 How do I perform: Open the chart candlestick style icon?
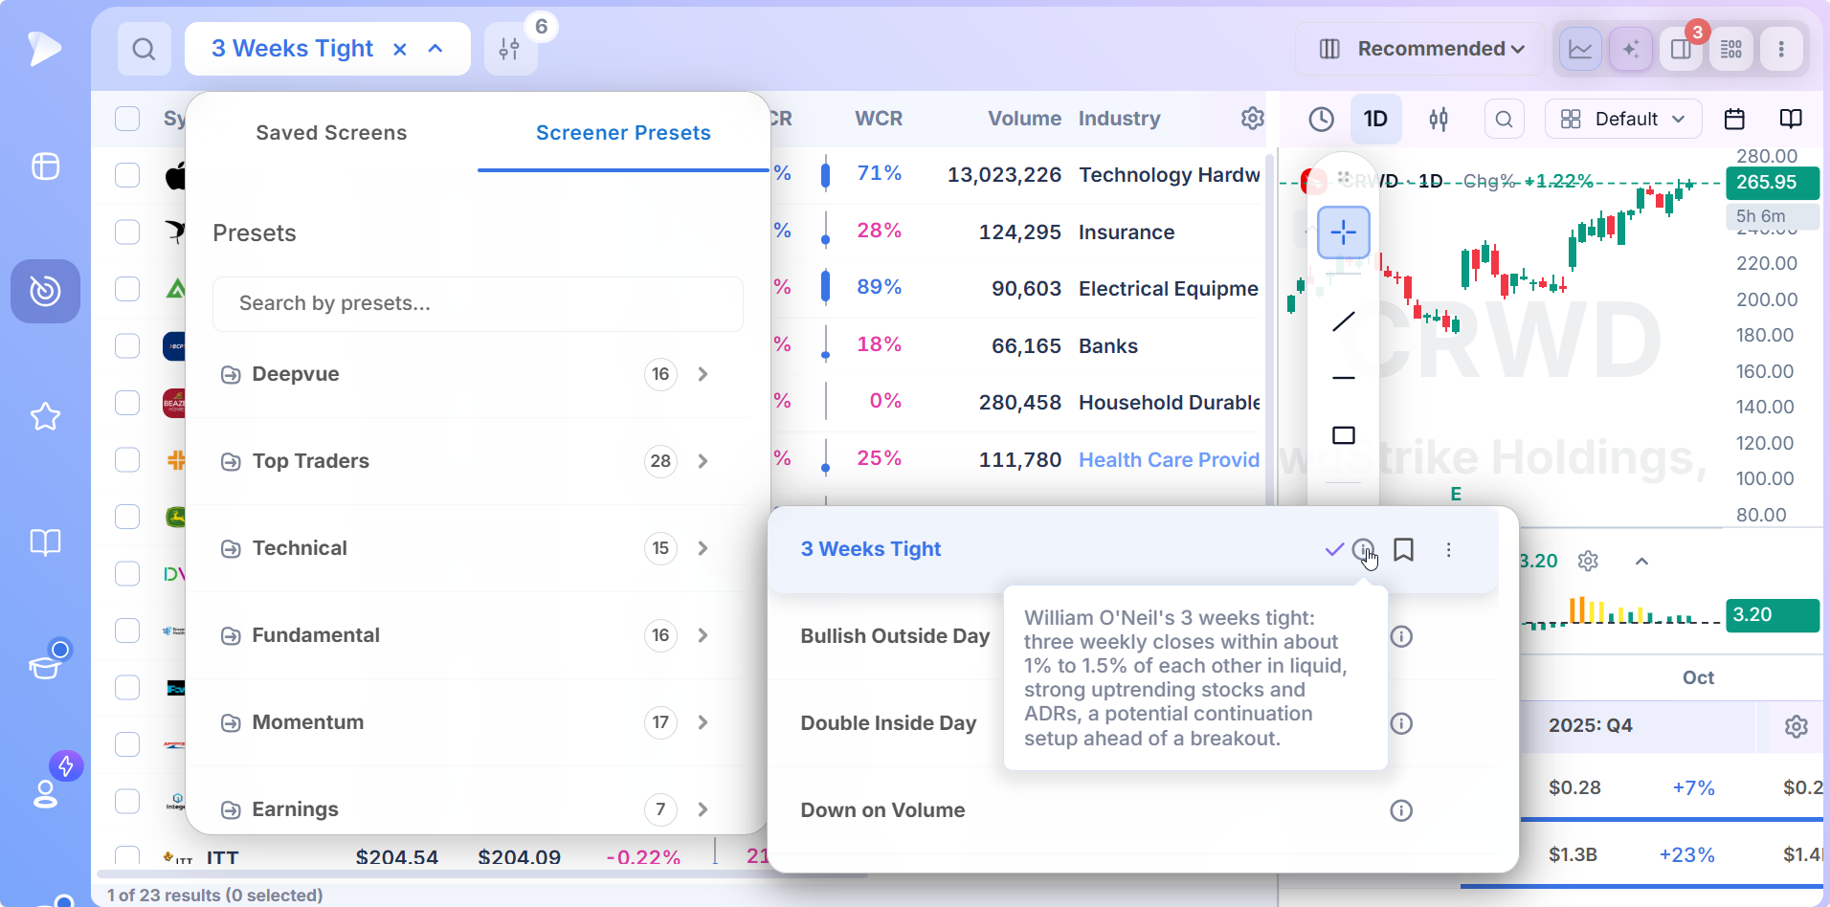(1439, 119)
